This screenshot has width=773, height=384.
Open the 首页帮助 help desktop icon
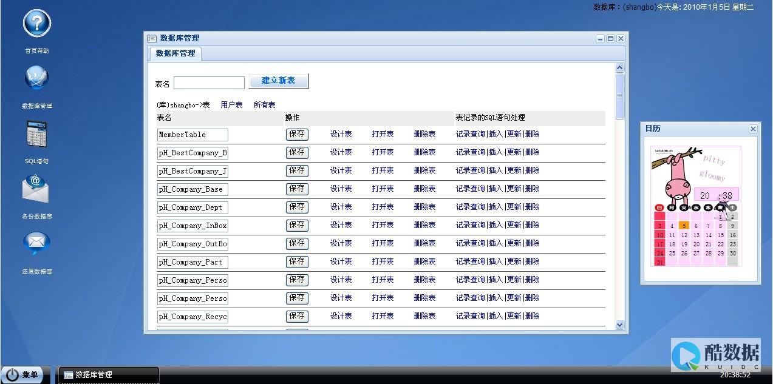36,24
